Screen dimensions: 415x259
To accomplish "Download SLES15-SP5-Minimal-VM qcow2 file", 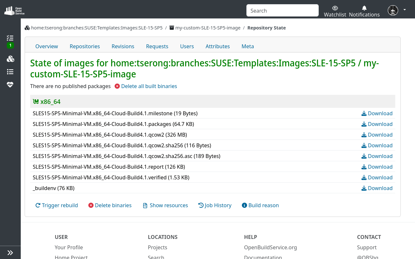I will click(x=377, y=135).
